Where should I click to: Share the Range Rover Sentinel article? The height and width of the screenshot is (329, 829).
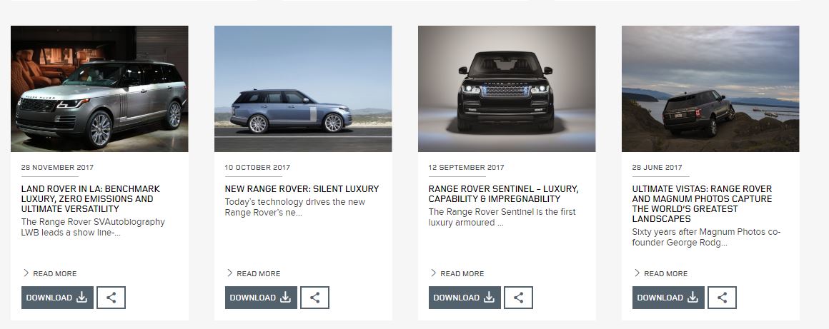[518, 298]
